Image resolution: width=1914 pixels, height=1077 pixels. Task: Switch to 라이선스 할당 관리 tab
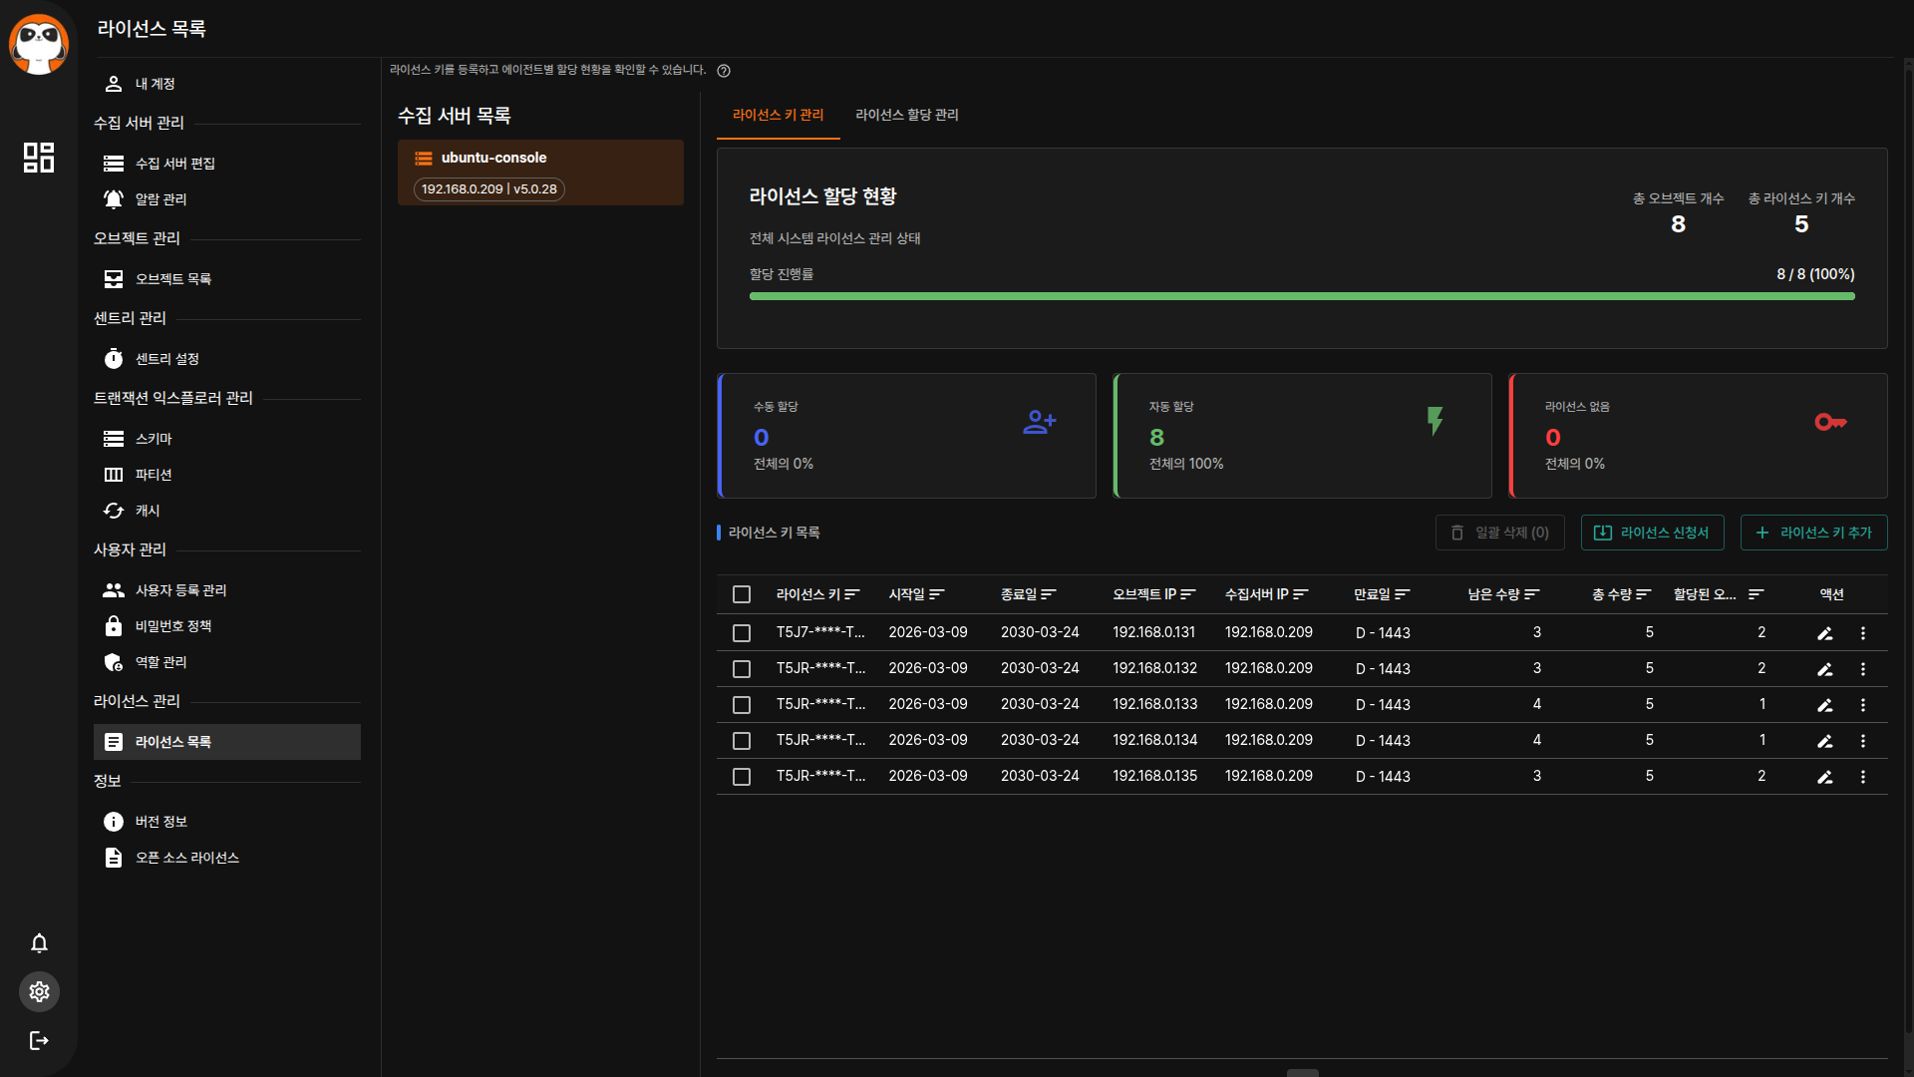point(906,115)
